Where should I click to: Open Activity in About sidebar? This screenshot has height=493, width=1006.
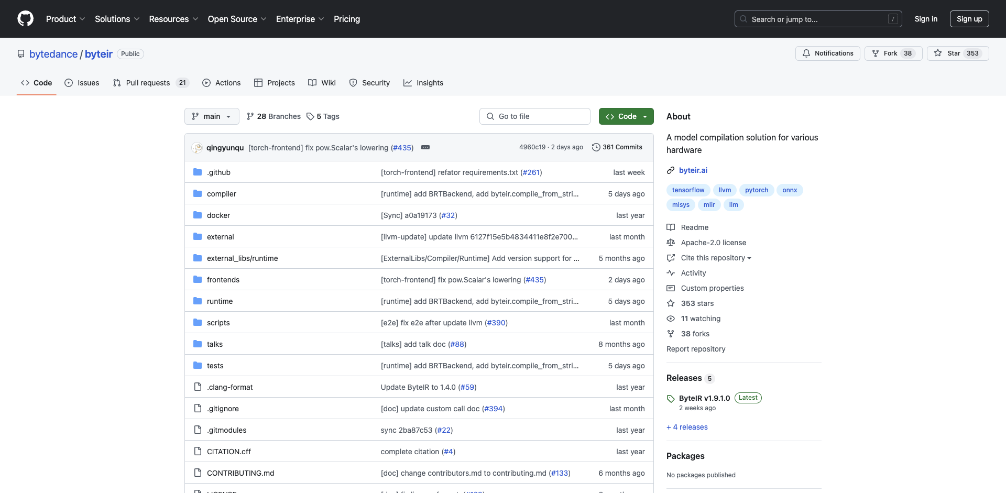click(693, 273)
